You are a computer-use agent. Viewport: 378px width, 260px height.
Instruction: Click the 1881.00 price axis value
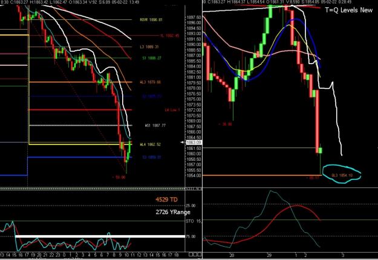(194, 77)
